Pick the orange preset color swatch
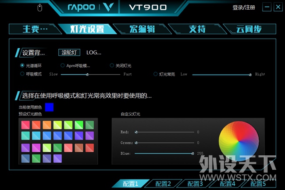285x190 pixels. [x=47, y=125]
